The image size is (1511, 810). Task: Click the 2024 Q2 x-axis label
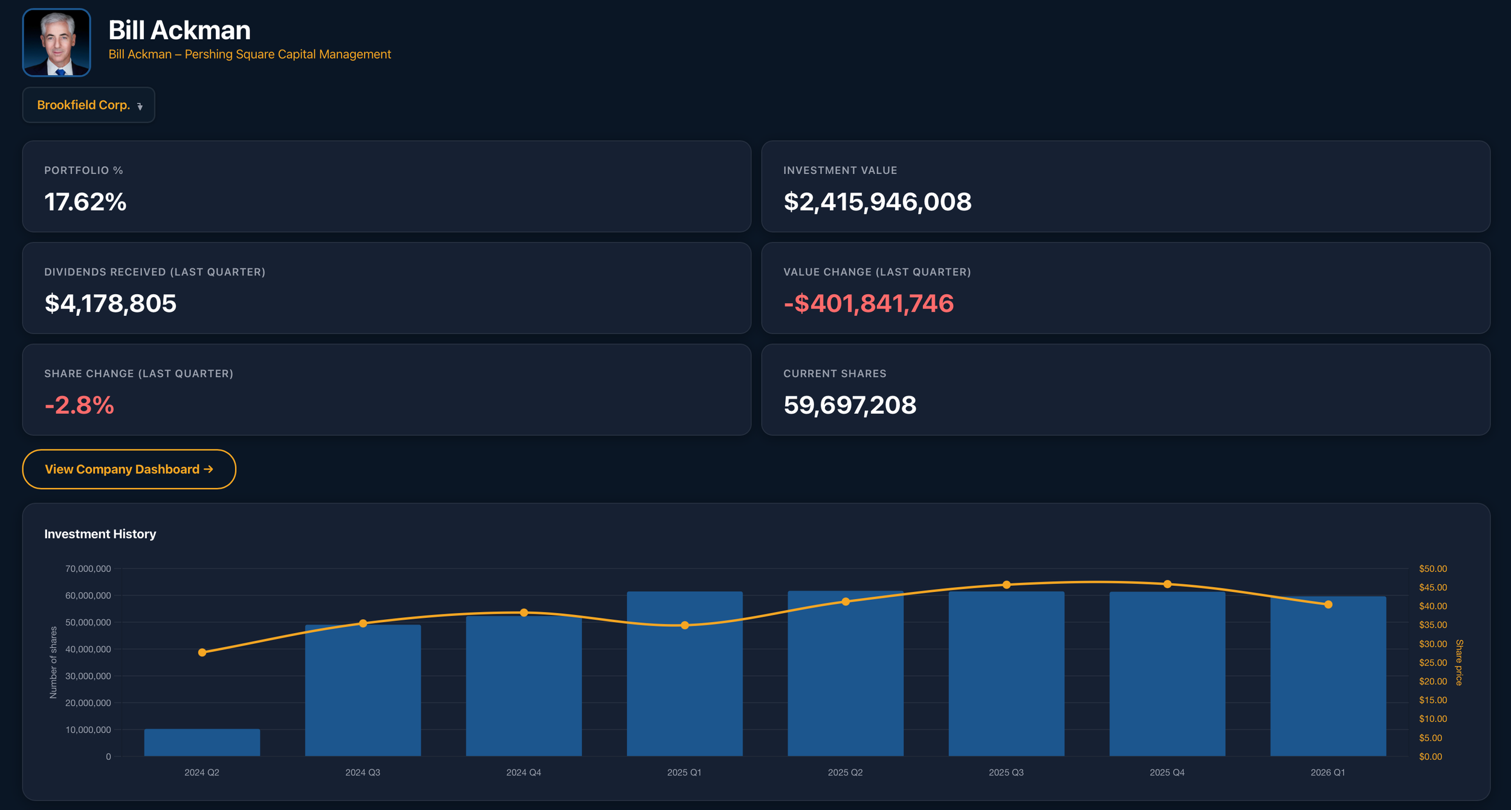pyautogui.click(x=202, y=773)
